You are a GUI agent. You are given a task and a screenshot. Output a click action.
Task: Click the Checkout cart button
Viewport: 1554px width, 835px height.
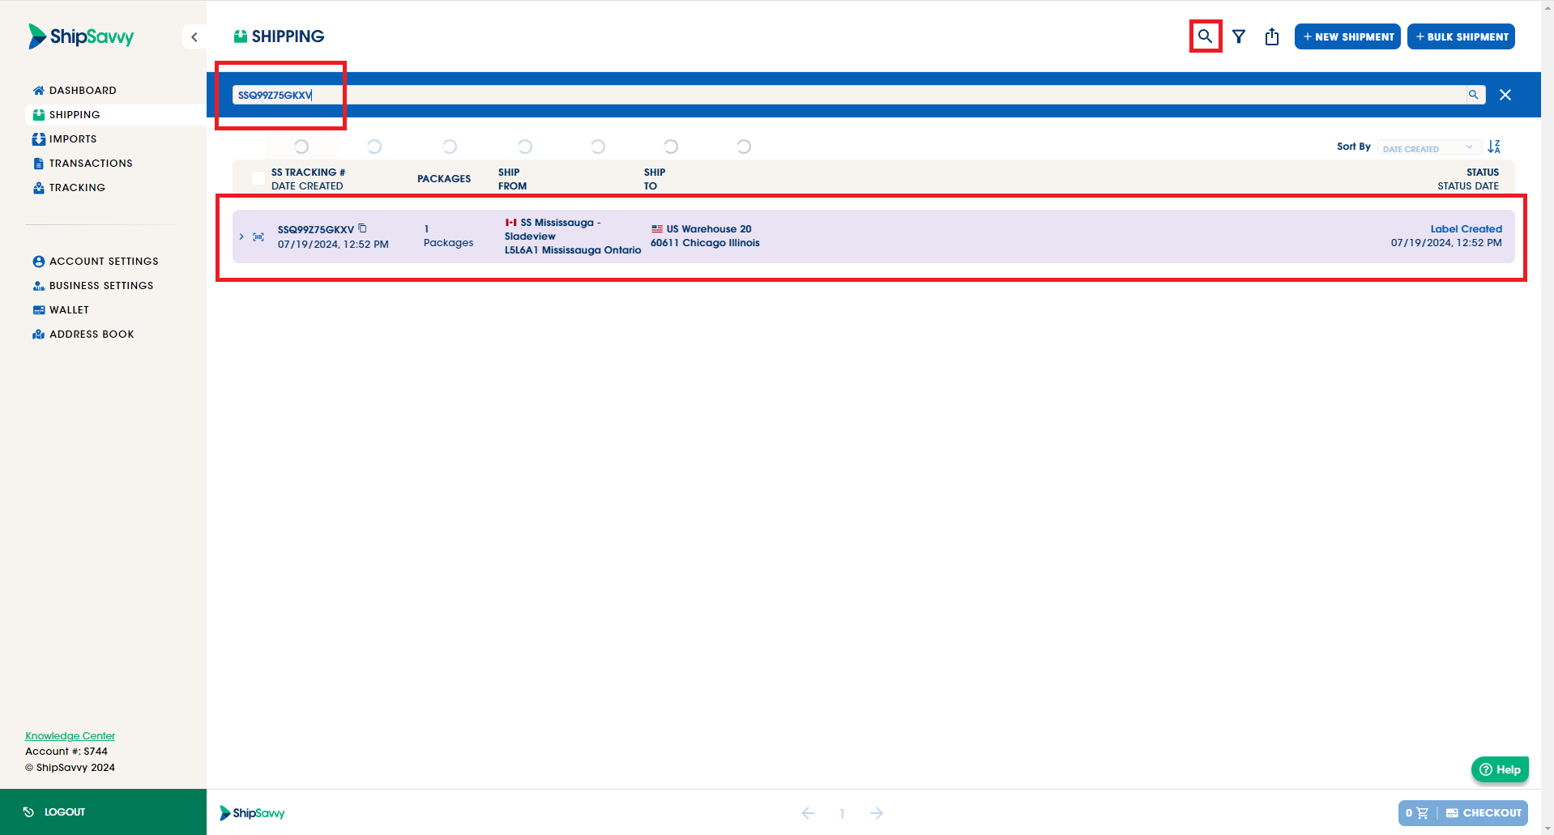[1463, 813]
